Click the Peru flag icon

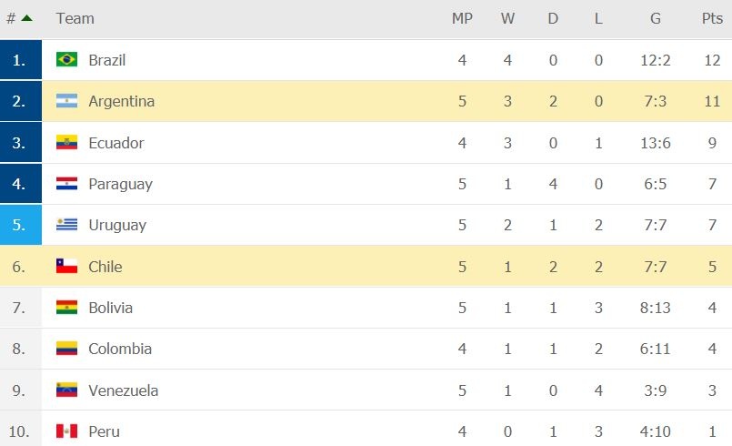click(x=66, y=431)
